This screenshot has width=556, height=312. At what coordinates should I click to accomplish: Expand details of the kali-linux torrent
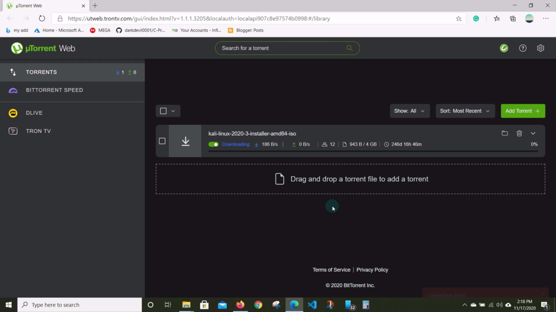coord(533,133)
